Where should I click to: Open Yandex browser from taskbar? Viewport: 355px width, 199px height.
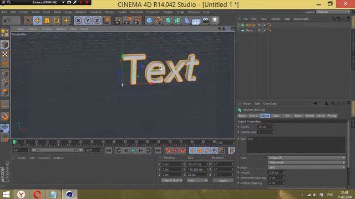point(21,195)
